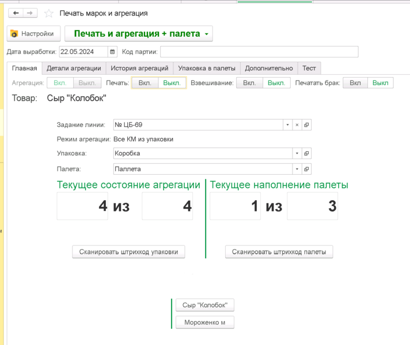The height and width of the screenshot is (345, 410).
Task: Click the Палета field showing Паллета
Action: (203, 169)
